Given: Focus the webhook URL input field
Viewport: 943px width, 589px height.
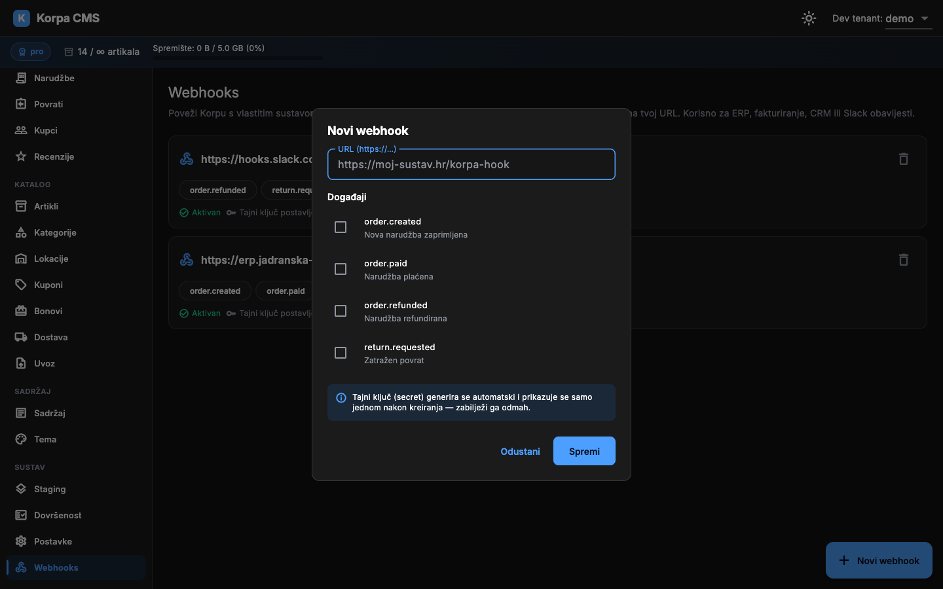Looking at the screenshot, I should click(x=471, y=164).
